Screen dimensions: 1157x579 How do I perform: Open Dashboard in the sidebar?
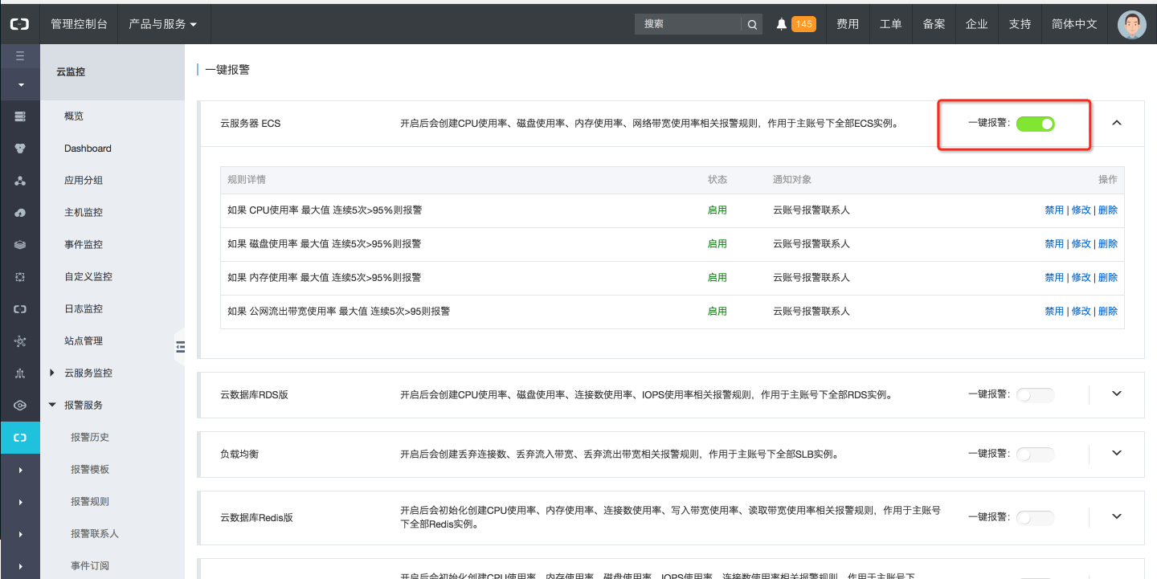click(88, 149)
